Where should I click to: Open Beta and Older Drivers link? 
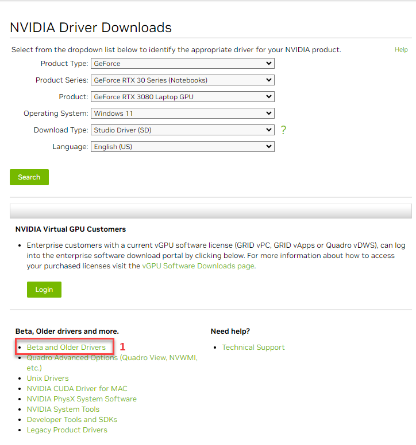(66, 348)
